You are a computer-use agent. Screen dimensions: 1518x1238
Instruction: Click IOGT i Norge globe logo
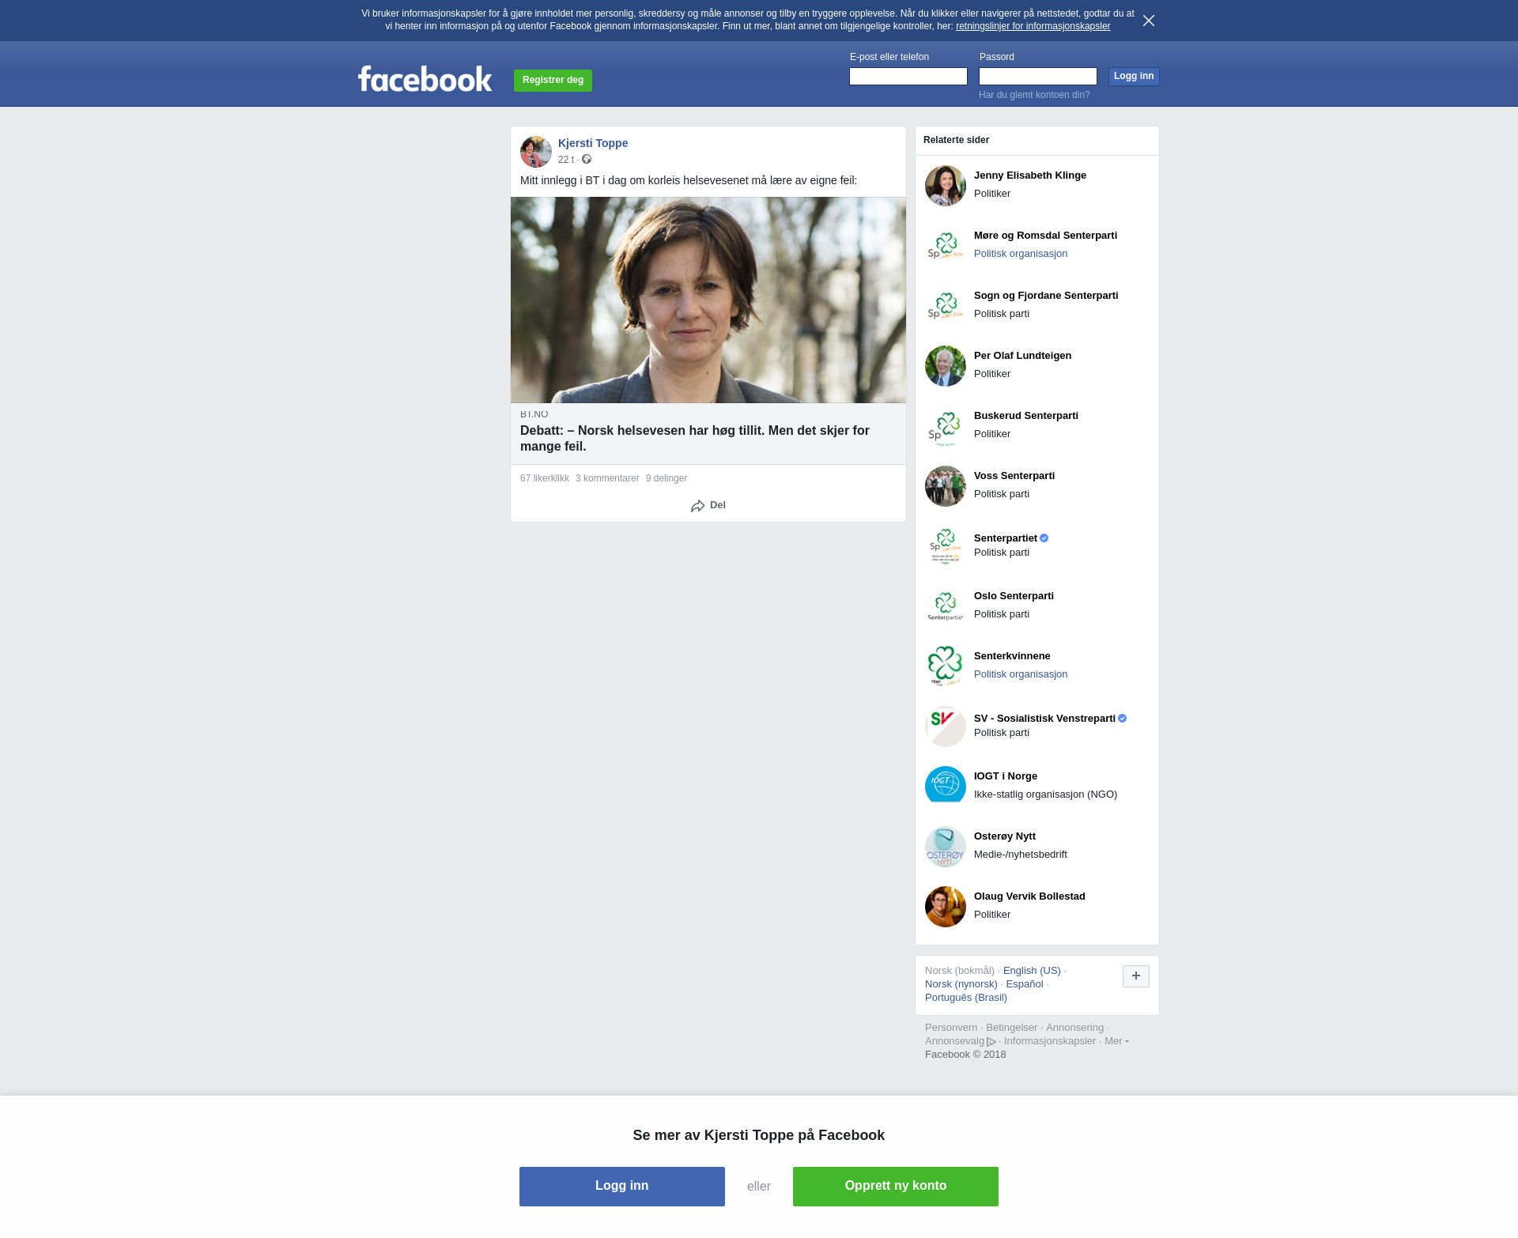pos(946,787)
